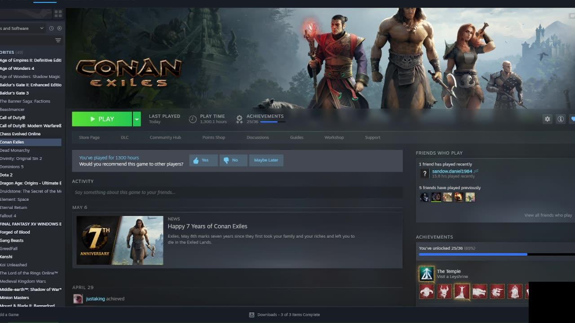This screenshot has height=323, width=575.
Task: Open the Points Shop tab
Action: pyautogui.click(x=214, y=138)
